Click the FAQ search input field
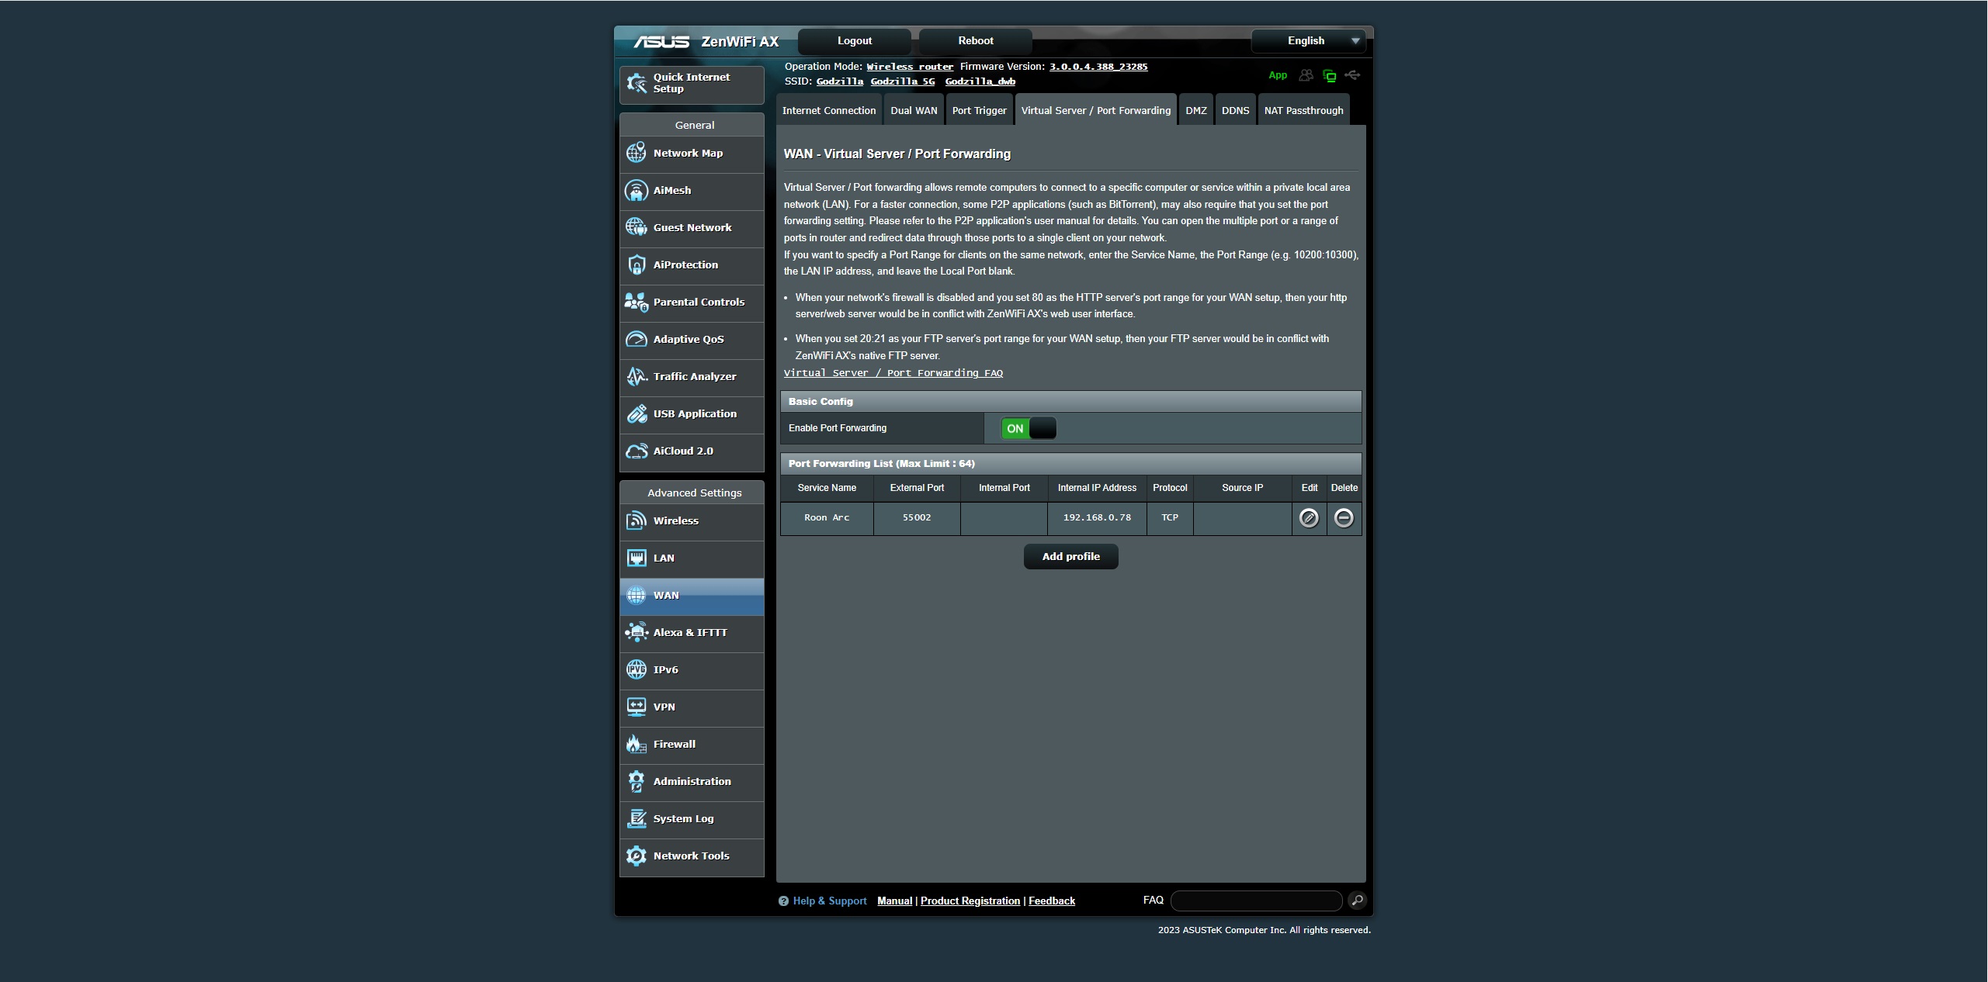Screen dimensions: 1988x982 tap(1256, 901)
